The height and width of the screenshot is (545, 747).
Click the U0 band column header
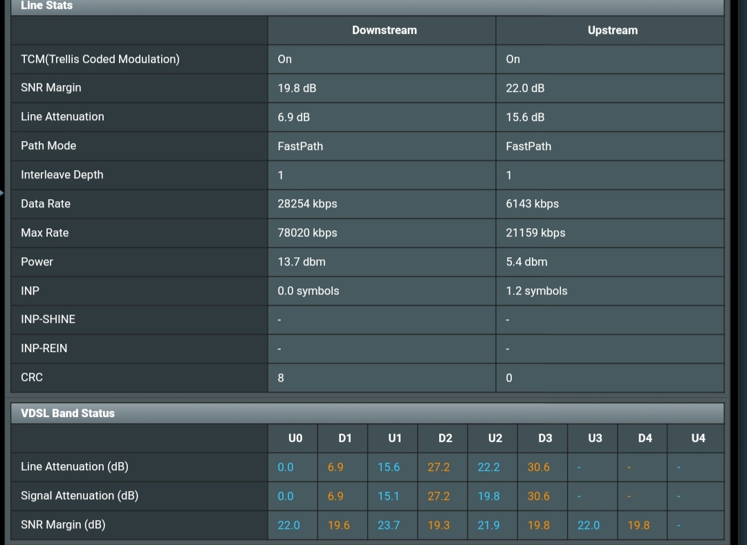coord(295,438)
